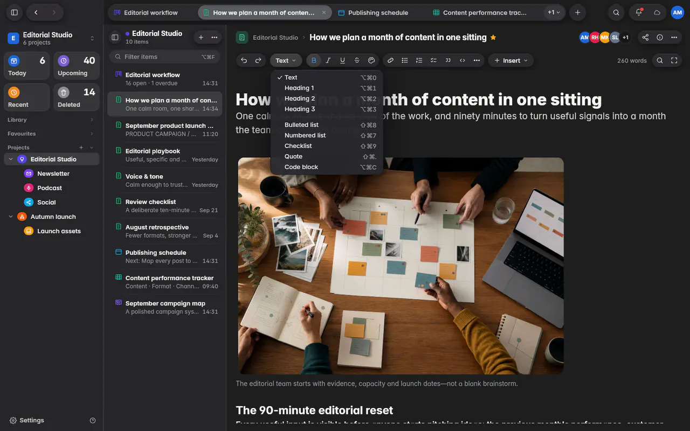Insert code formatting from the toolbar icon
The width and height of the screenshot is (690, 431).
coord(462,60)
